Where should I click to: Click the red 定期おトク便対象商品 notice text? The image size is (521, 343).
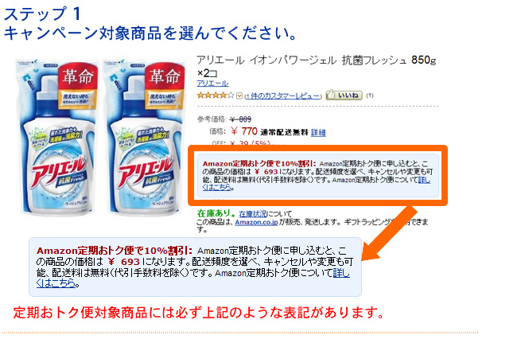(198, 313)
